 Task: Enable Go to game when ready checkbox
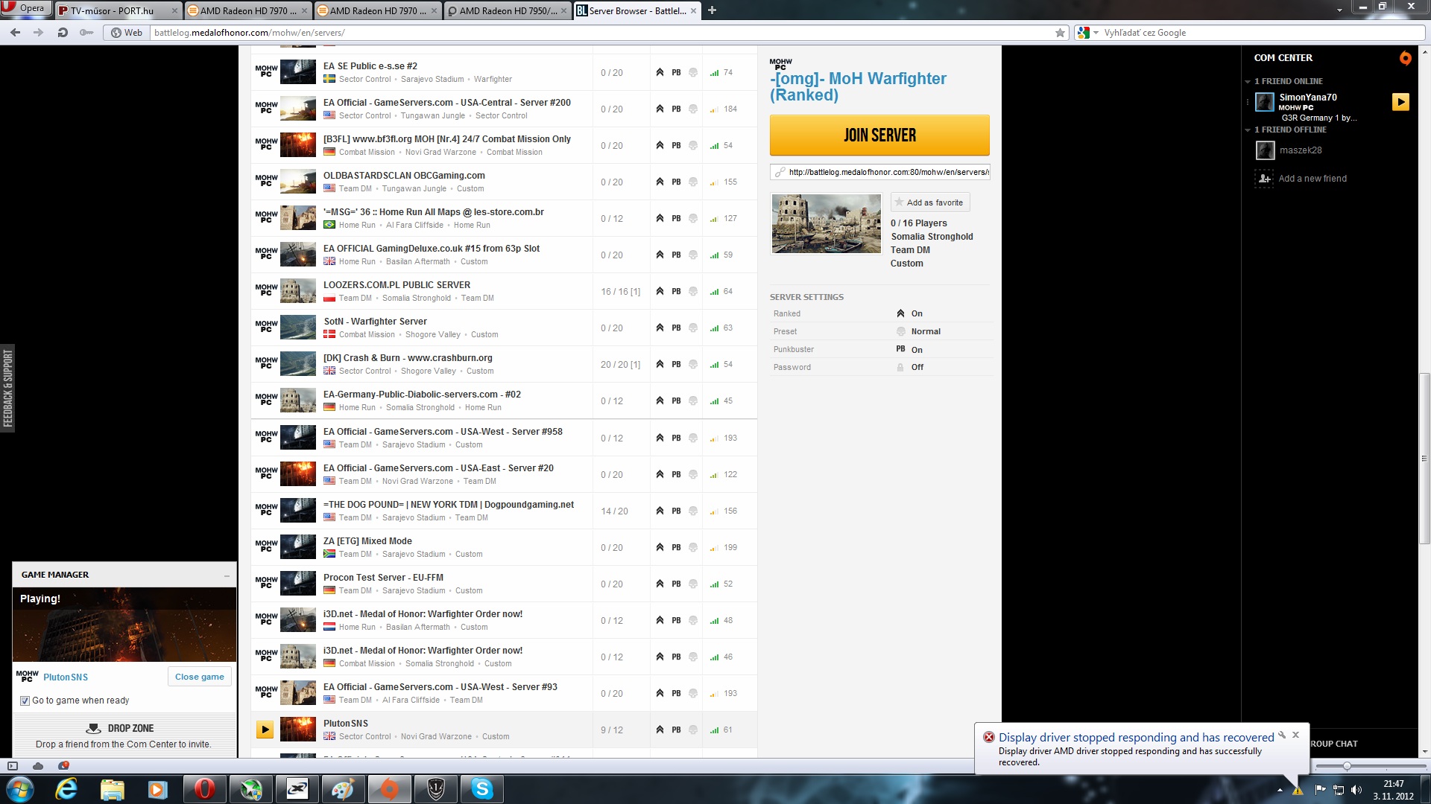point(25,701)
